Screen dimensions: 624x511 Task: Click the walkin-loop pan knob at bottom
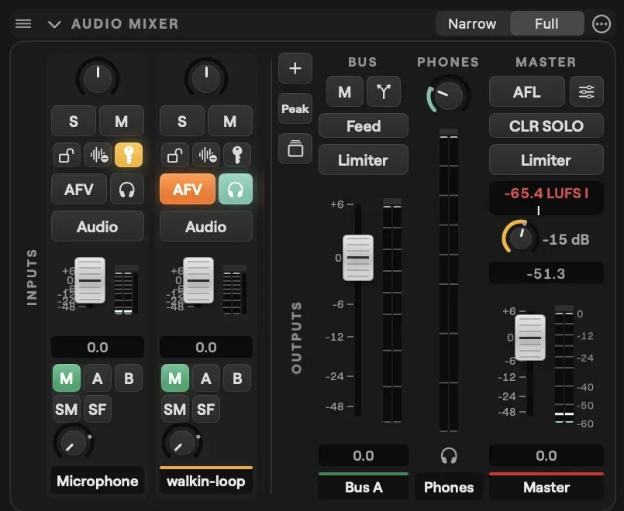(182, 442)
